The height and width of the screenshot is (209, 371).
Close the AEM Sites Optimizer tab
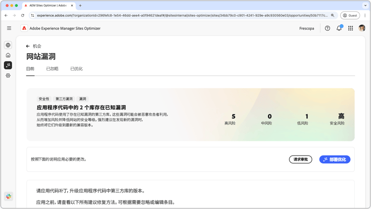(72, 5)
